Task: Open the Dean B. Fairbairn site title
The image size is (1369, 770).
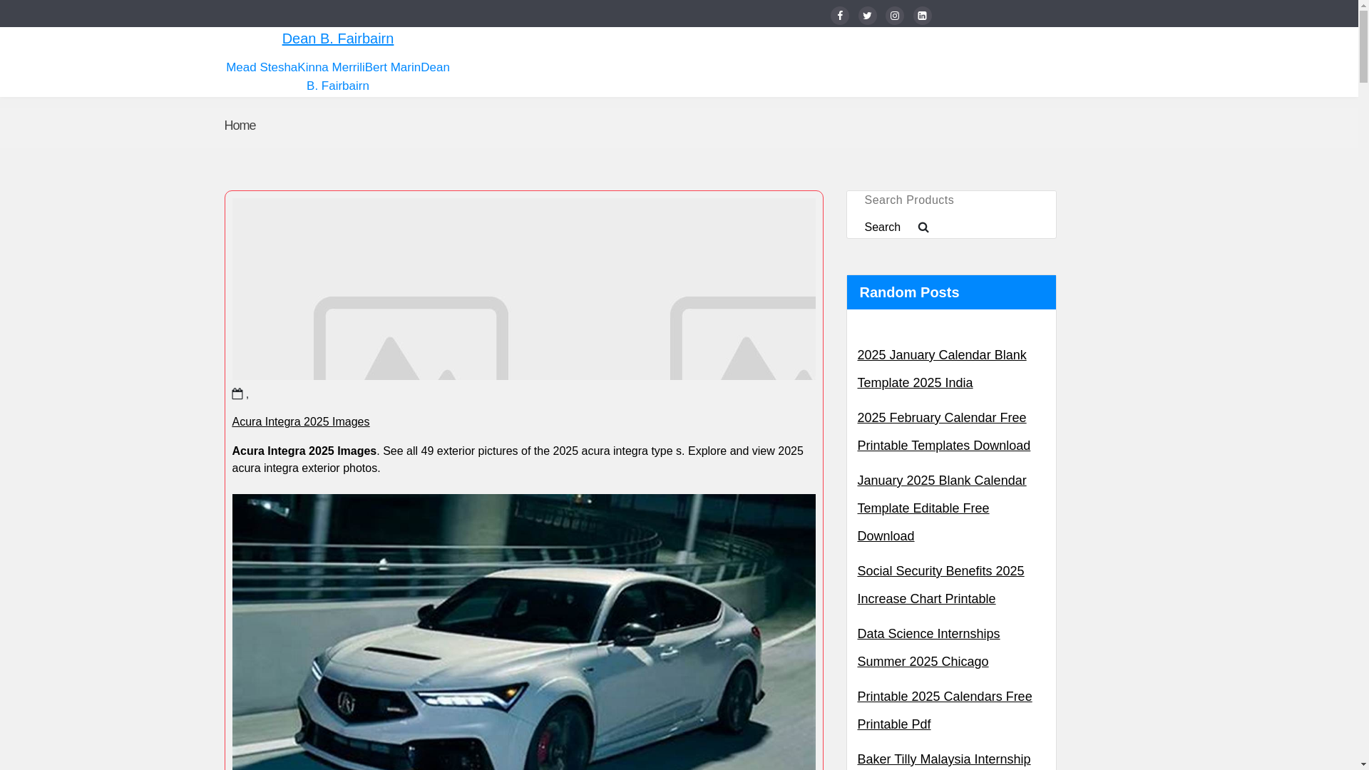Action: coord(337,38)
